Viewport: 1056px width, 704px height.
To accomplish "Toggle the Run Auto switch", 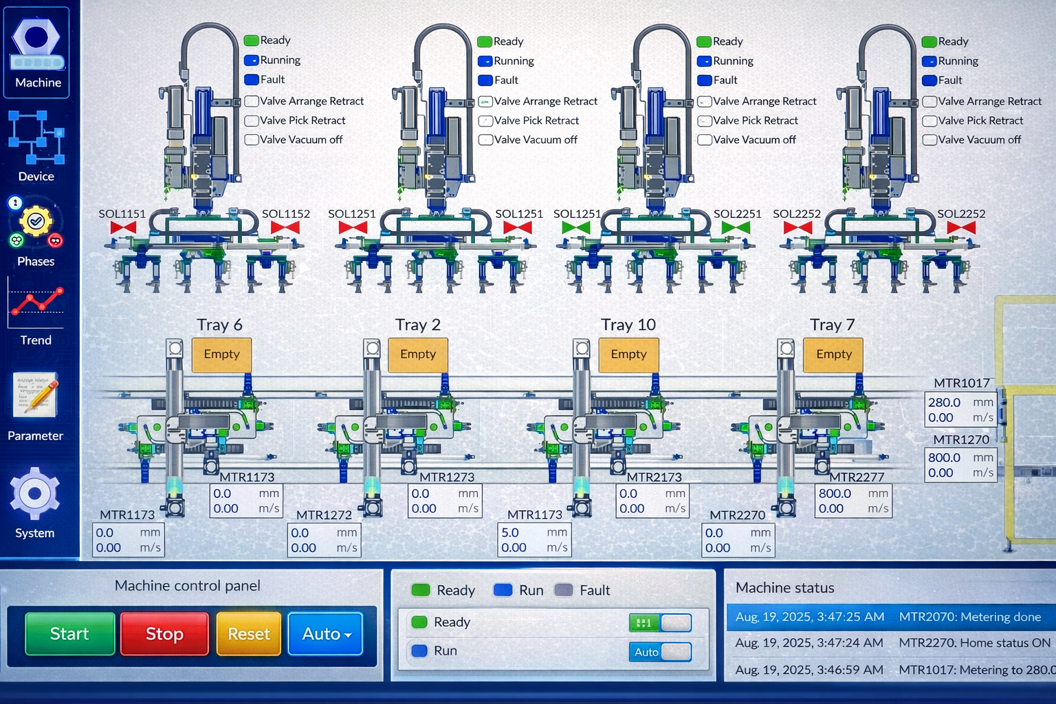I will point(660,652).
